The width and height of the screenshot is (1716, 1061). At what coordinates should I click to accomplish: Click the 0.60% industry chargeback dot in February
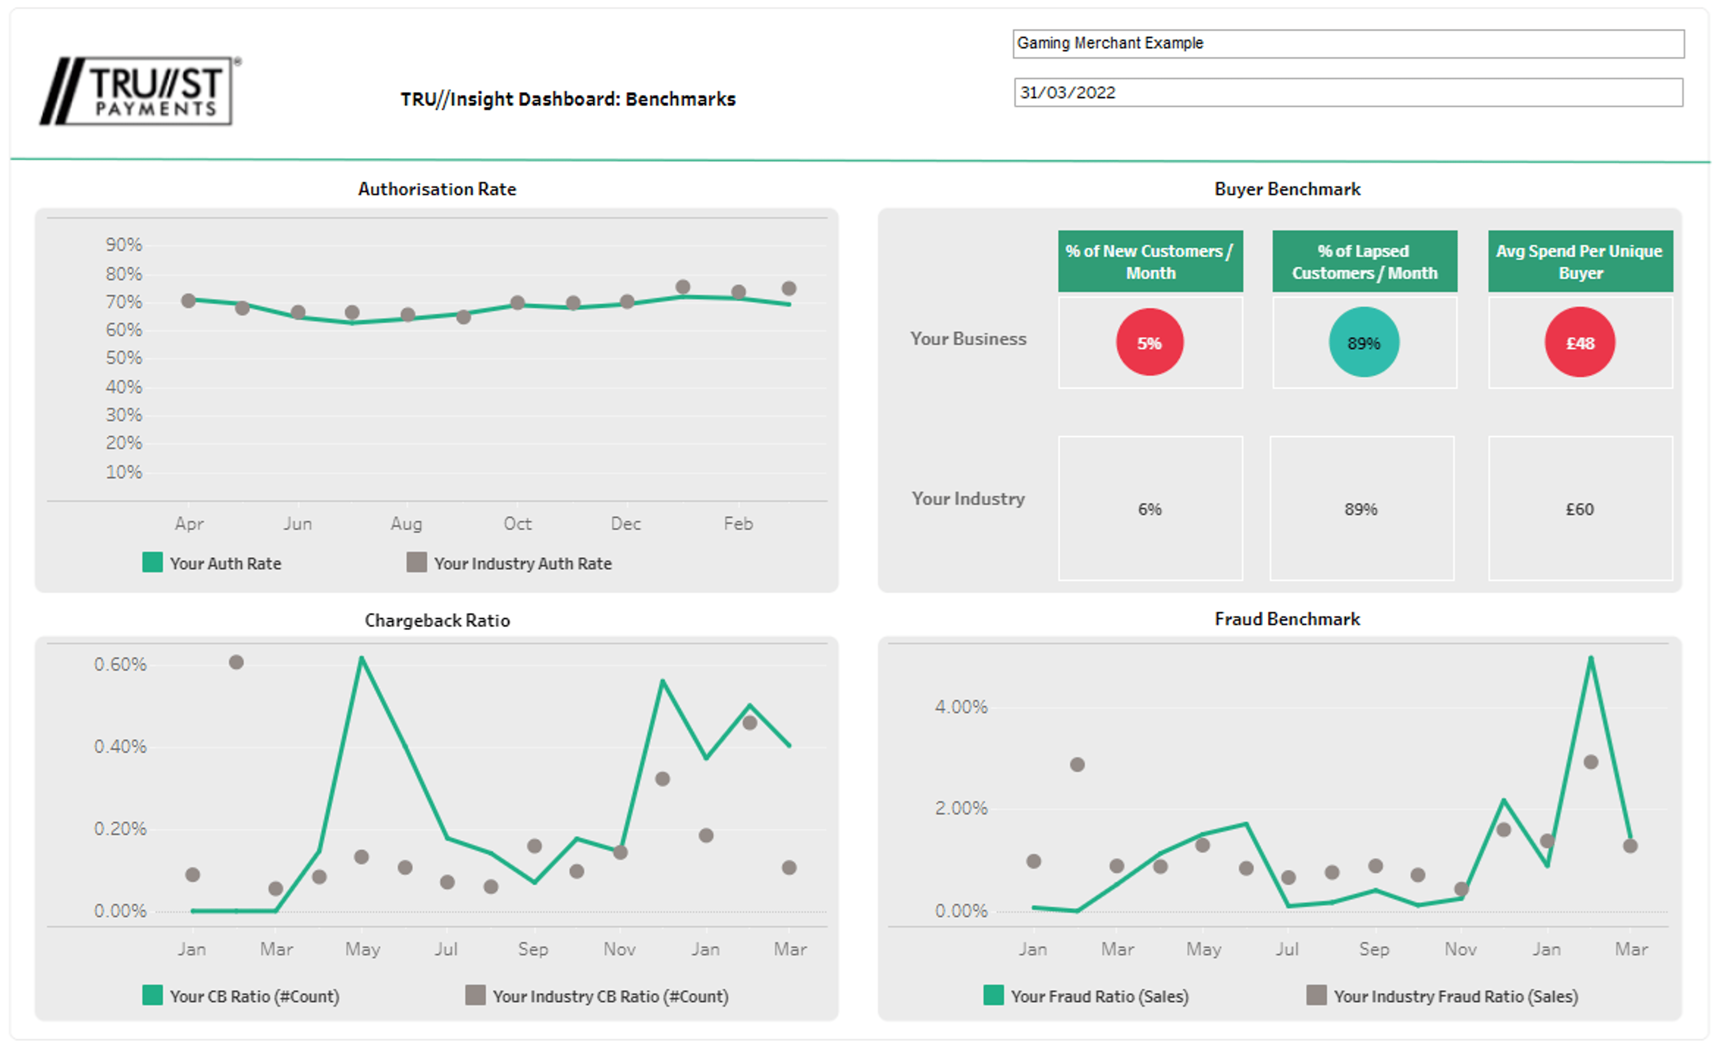(236, 662)
